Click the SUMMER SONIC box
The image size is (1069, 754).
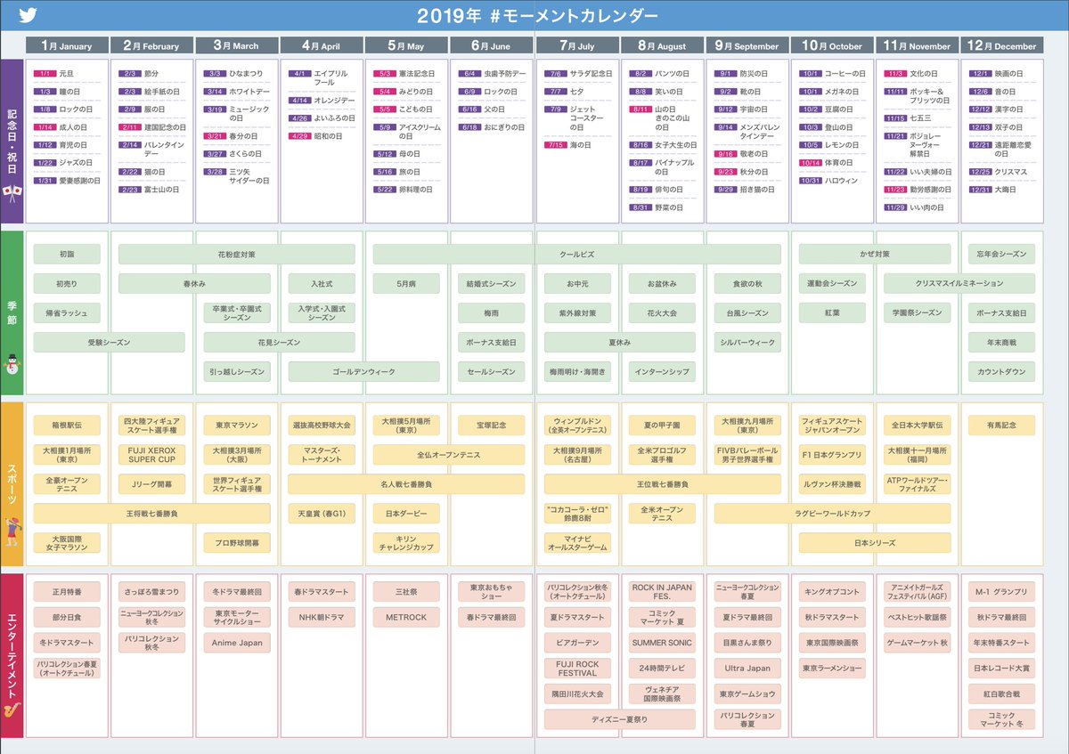tap(663, 643)
